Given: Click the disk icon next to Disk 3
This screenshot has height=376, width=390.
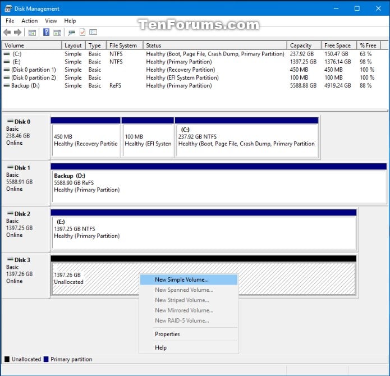Looking at the screenshot, I should pyautogui.click(x=10, y=259).
